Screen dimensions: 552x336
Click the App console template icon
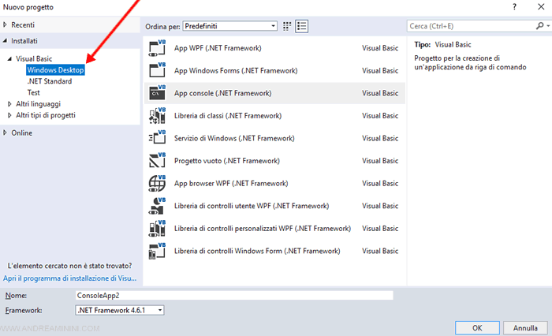pyautogui.click(x=155, y=93)
